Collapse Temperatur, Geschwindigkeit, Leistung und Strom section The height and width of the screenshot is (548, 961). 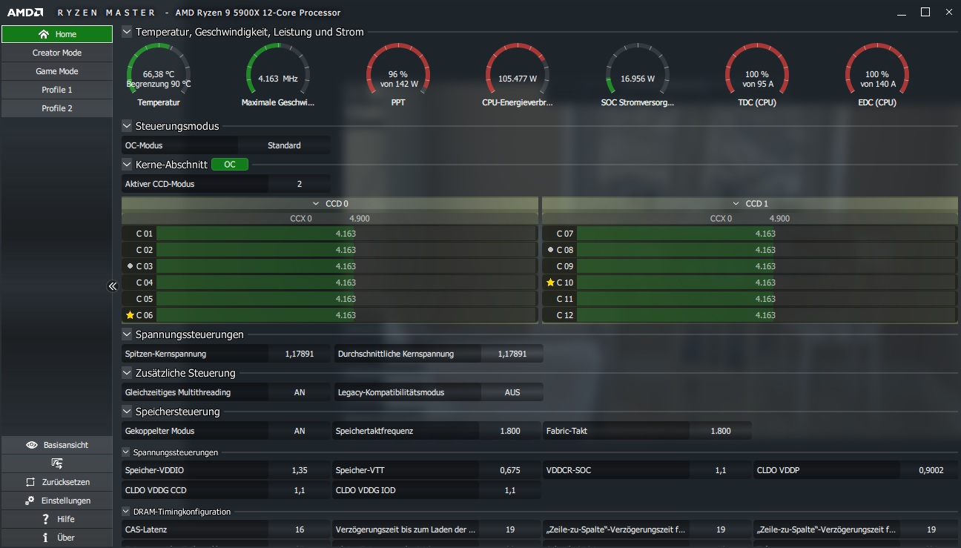pos(127,32)
